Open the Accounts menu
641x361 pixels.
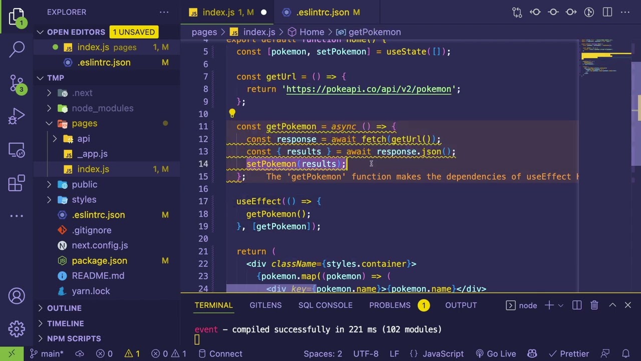click(x=17, y=296)
